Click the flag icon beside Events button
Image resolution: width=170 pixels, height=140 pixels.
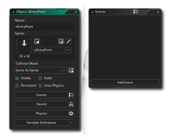coord(71,95)
